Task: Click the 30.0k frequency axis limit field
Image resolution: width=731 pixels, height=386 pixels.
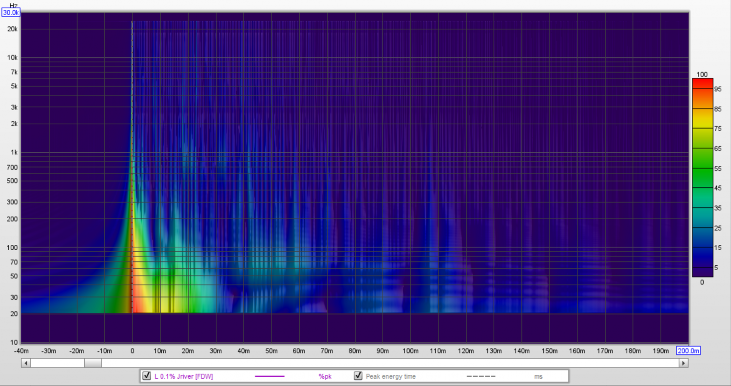Action: (x=11, y=13)
